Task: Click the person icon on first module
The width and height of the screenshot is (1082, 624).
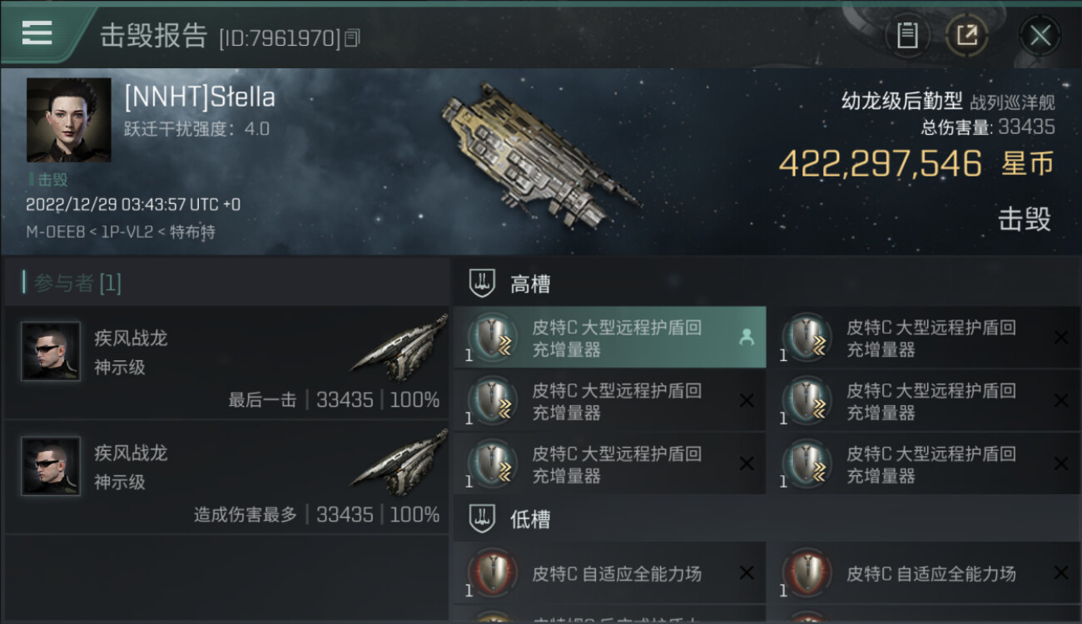Action: tap(746, 337)
